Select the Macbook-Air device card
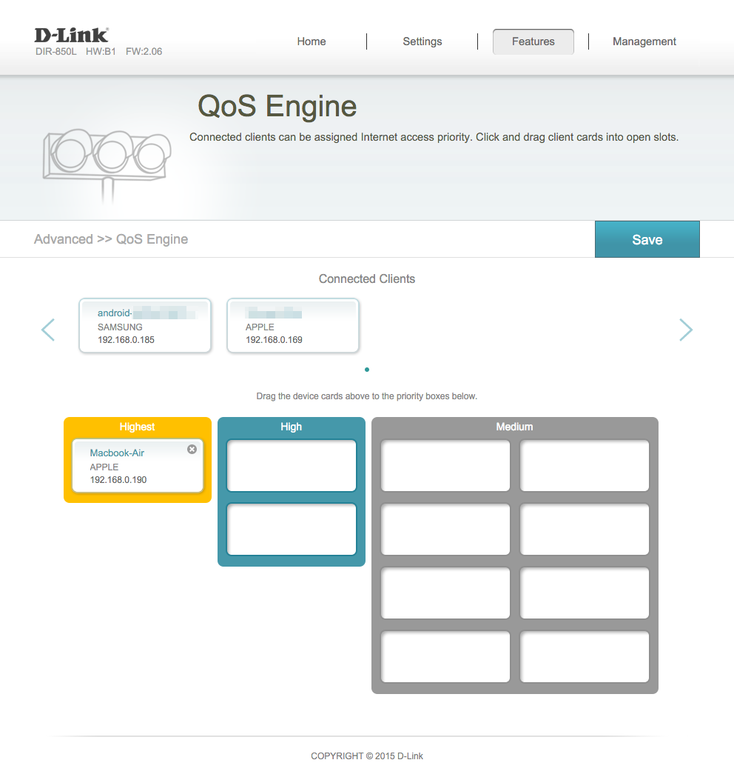 [133, 467]
